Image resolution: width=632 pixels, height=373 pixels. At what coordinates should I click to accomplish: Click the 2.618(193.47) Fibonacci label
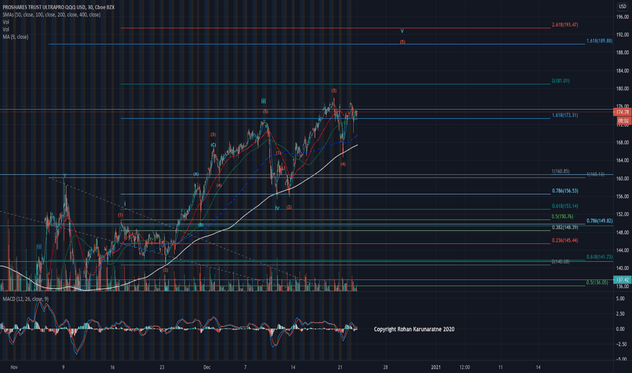565,24
